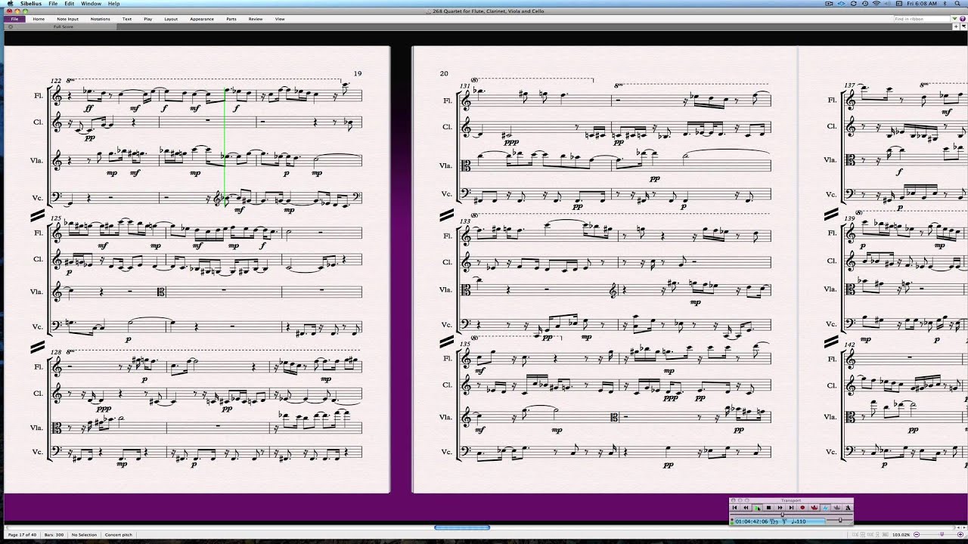968x544 pixels.
Task: Move playback line to end in Transport
Action: [x=791, y=508]
